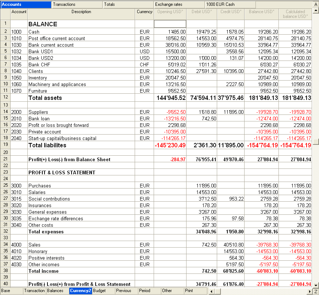This screenshot has height=295, width=319.
Task: Select 'Start-up capital/business capital' cell
Action: (x=81, y=138)
